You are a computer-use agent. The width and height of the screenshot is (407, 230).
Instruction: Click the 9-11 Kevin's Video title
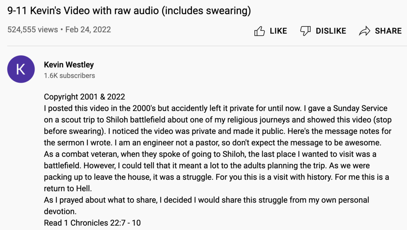tap(129, 11)
